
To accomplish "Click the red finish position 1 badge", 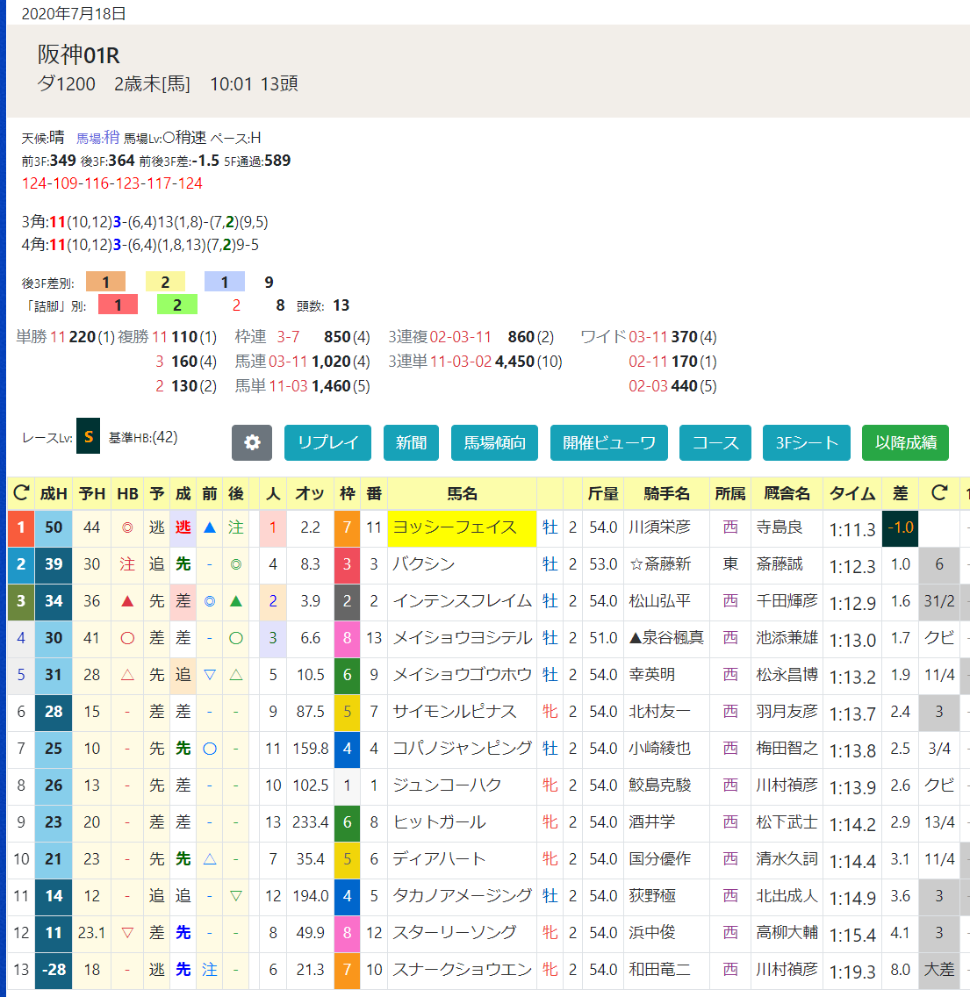I will coord(21,527).
